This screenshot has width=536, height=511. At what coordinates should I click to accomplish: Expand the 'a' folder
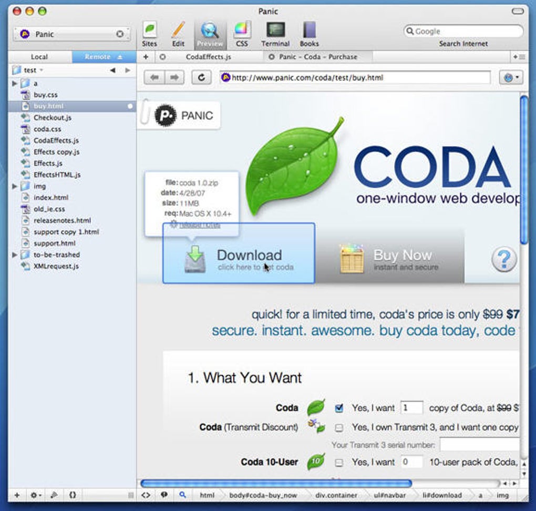[x=14, y=83]
